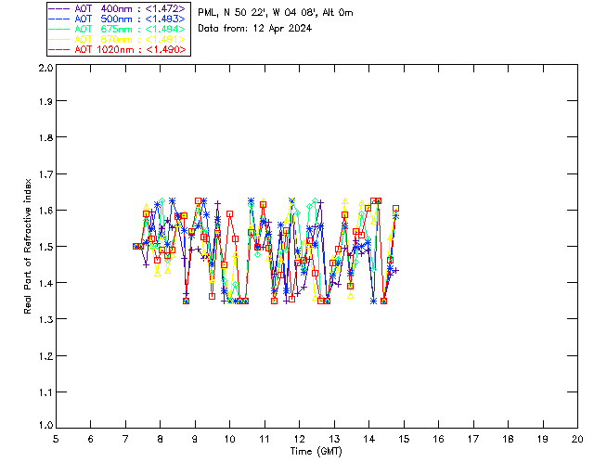Click the legend entry "AOT 870nm : <1.491>"

click(118, 39)
